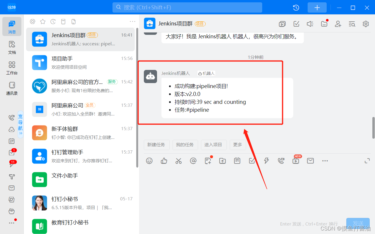Open group tasks checkbox icon in chat header
The width and height of the screenshot is (375, 234).
[x=296, y=24]
